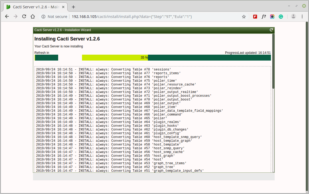Close the Cacti Server tab
Viewport: 309px width, 194px height.
pyautogui.click(x=63, y=7)
